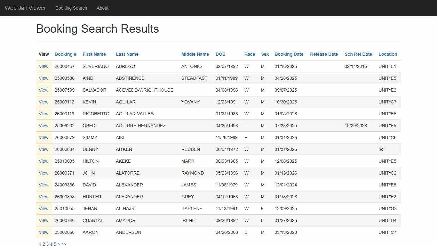Image resolution: width=437 pixels, height=246 pixels.
Task: Sort results by DOB column
Action: (x=220, y=54)
